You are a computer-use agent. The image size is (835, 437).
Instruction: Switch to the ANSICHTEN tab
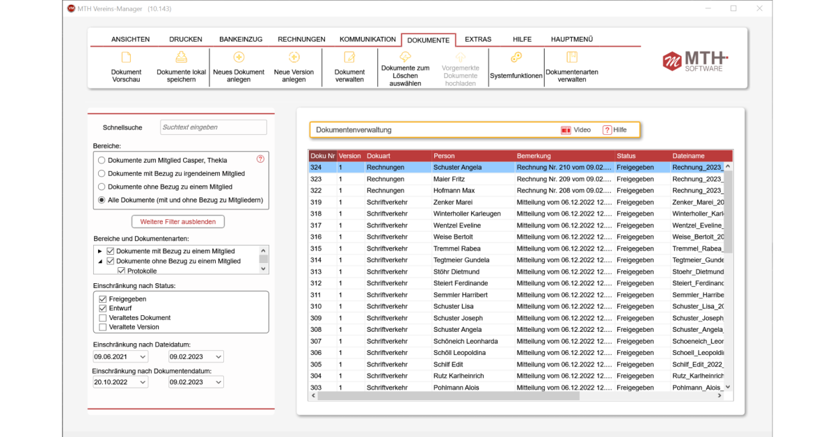pyautogui.click(x=130, y=40)
